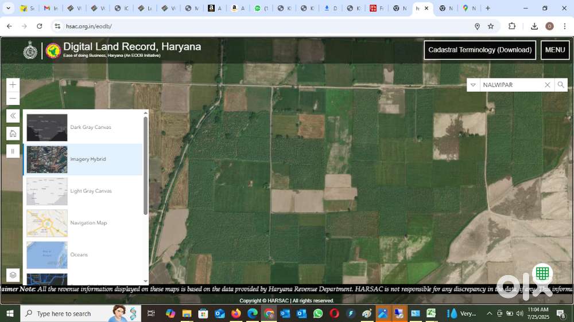Open the browser extensions puzzle icon
The width and height of the screenshot is (574, 322).
click(x=512, y=26)
